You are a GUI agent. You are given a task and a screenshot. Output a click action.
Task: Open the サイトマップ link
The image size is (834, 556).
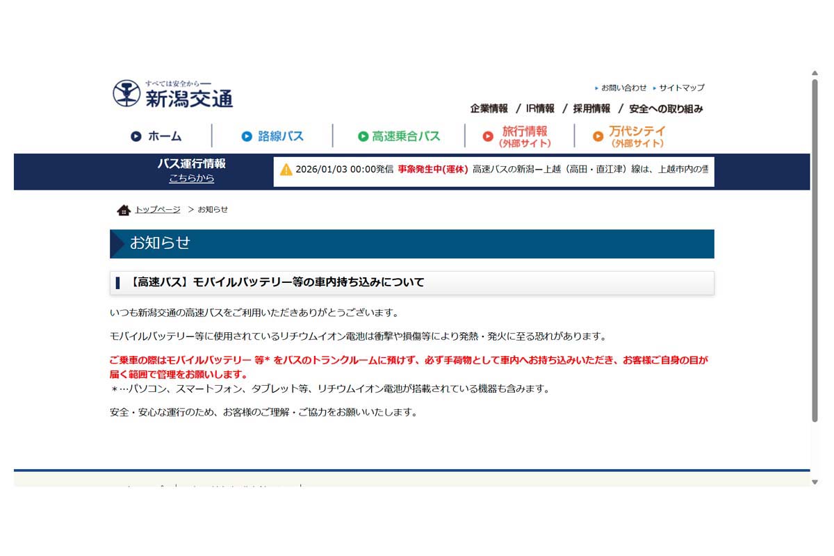[682, 88]
